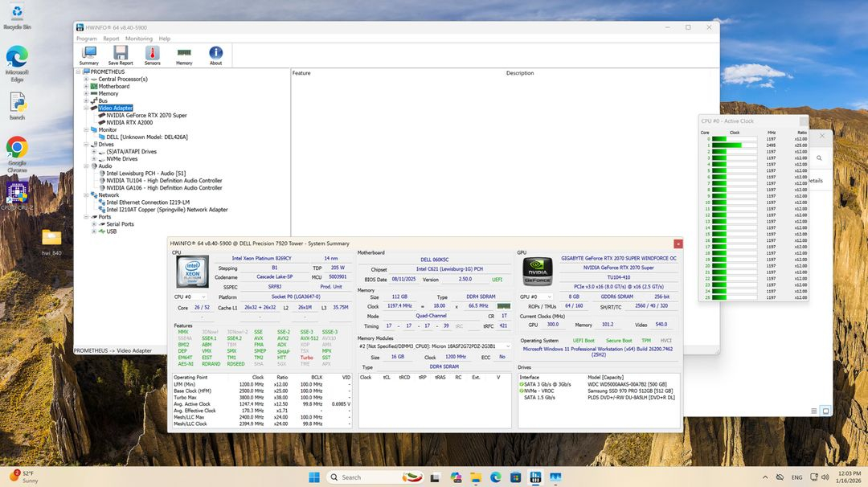
Task: Open the Memory Modules dropdown
Action: click(x=507, y=346)
